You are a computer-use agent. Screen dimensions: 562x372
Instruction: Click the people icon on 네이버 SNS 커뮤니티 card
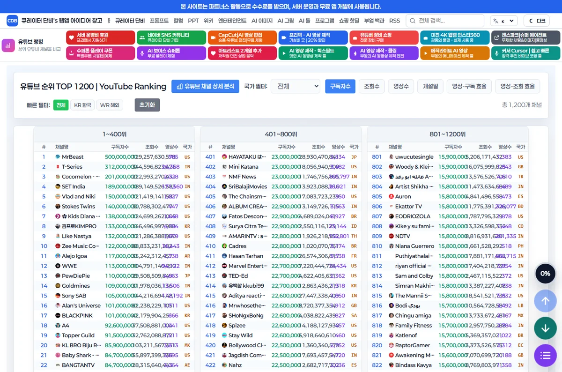tap(142, 37)
